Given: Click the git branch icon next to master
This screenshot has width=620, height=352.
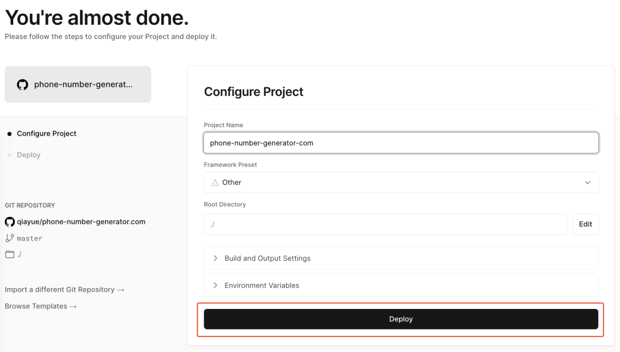Looking at the screenshot, I should point(10,238).
